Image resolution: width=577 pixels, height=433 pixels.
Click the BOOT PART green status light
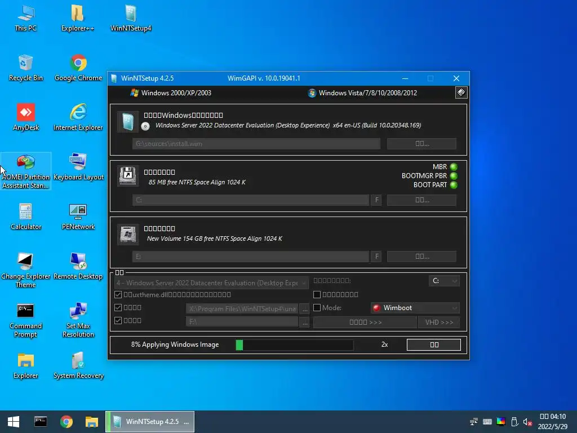(x=454, y=185)
